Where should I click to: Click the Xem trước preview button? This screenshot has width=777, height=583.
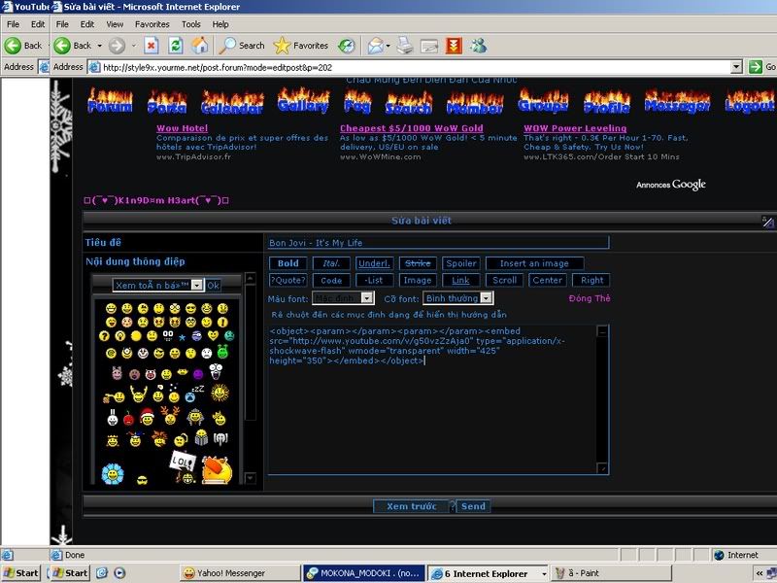(411, 506)
